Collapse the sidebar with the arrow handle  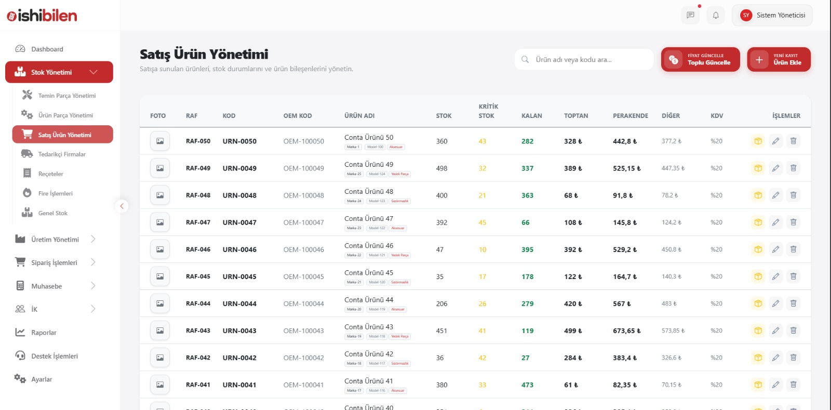[x=122, y=206]
